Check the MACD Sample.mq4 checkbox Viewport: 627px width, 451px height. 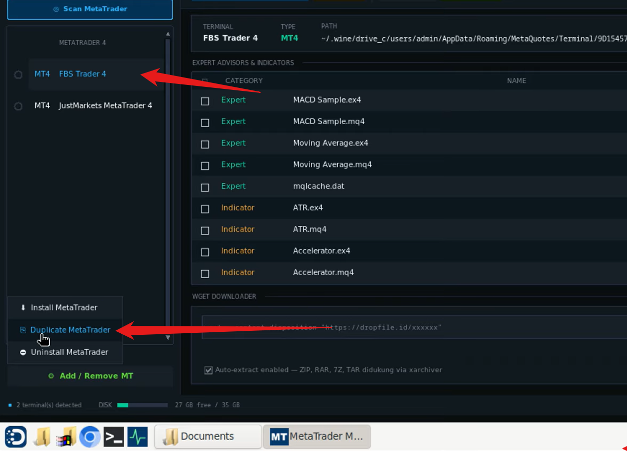click(205, 123)
